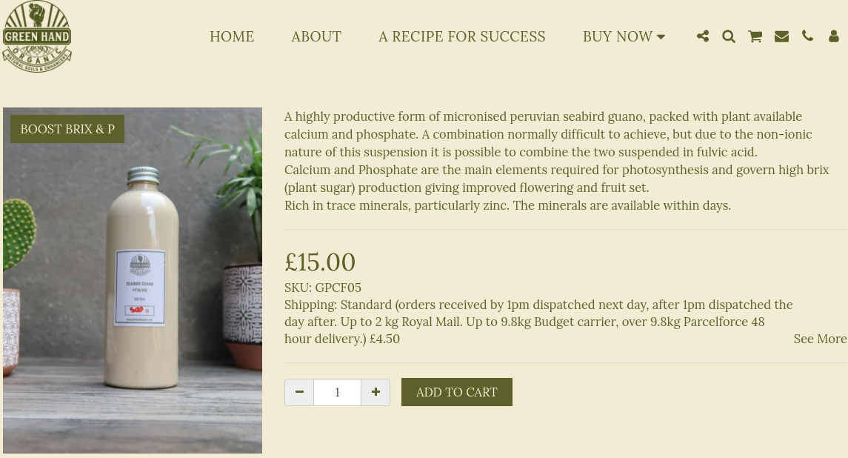Click the £15.00 price text

coord(320,262)
